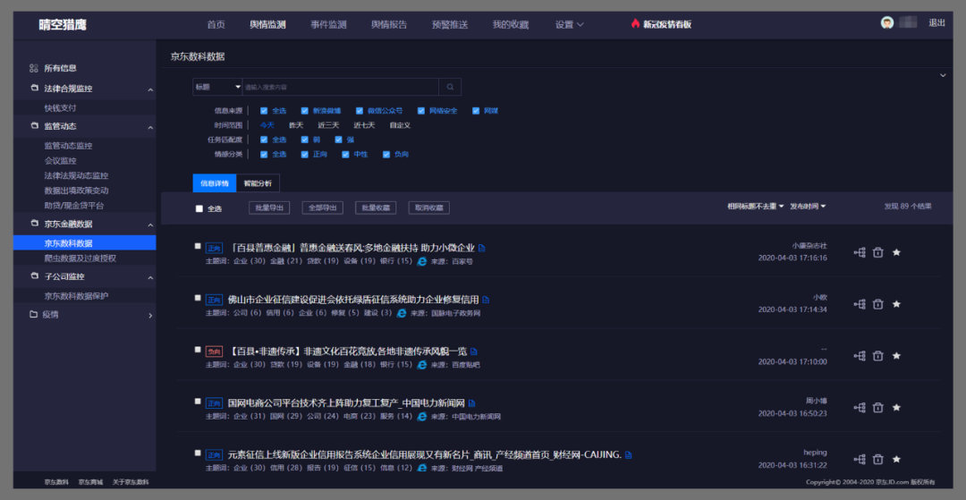Screen dimensions: 966x500
Task: Uncheck 新浪微博 source checkbox
Action: [304, 111]
